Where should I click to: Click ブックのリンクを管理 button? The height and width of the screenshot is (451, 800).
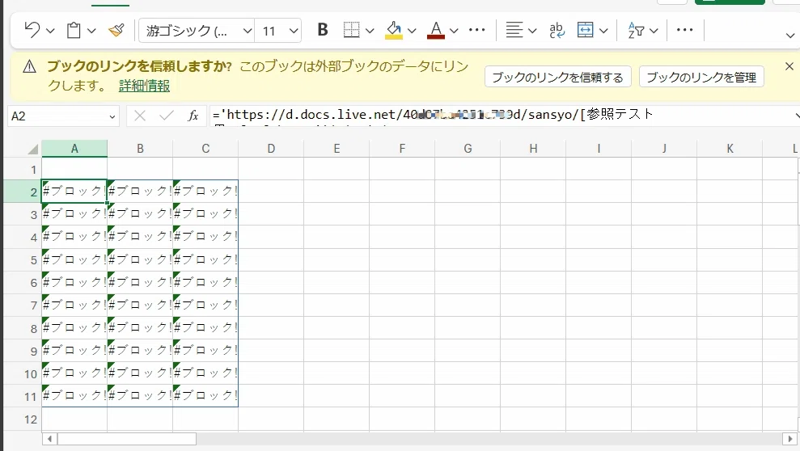click(x=701, y=77)
